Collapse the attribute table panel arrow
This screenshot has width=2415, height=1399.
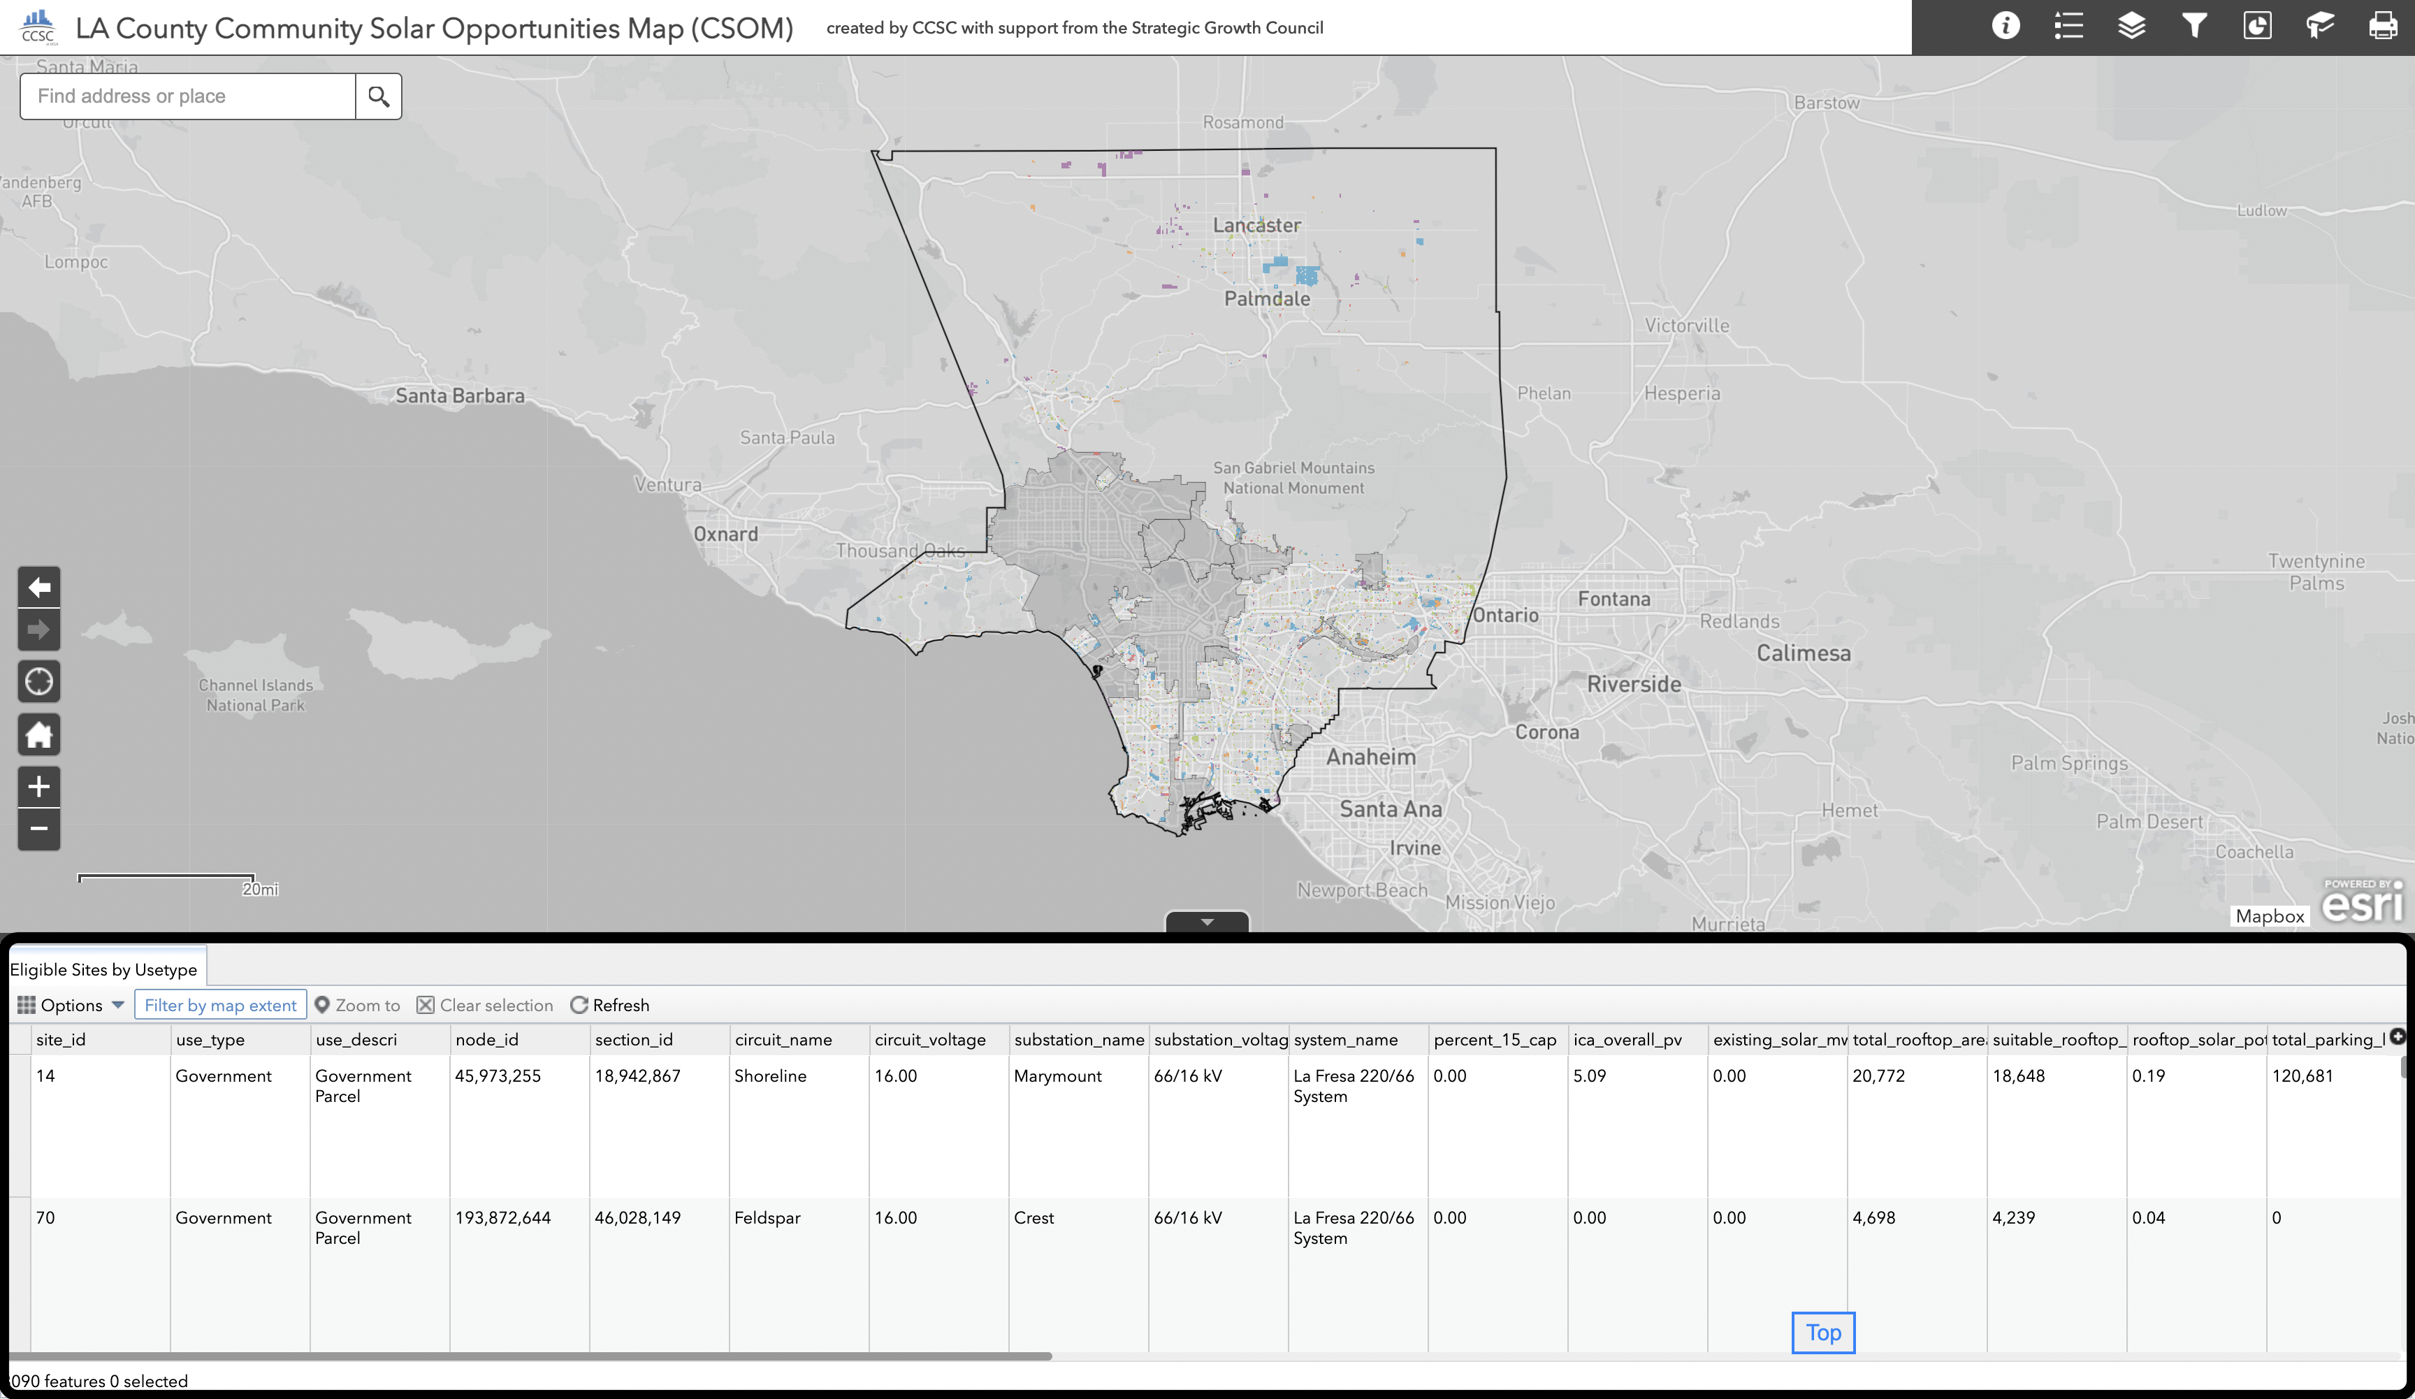[1207, 922]
